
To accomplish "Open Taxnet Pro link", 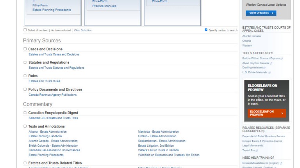I will click(248, 150).
